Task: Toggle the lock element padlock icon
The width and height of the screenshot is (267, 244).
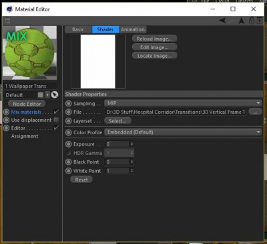Action: [x=252, y=21]
